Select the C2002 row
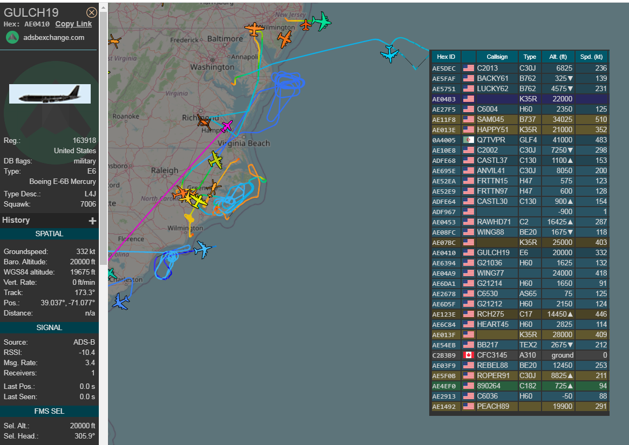Image resolution: width=629 pixels, height=445 pixels. pos(519,150)
